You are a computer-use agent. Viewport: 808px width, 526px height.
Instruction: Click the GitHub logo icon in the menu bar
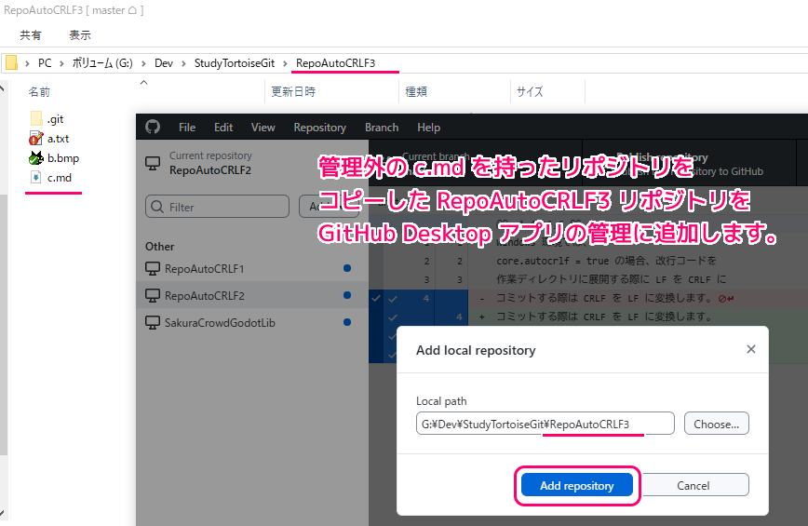[x=153, y=128]
